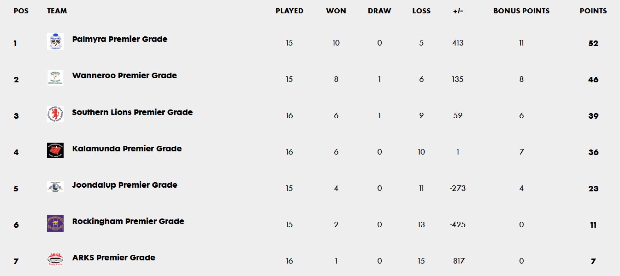Click the Joondalup club logo icon
This screenshot has width=620, height=276.
click(x=55, y=187)
